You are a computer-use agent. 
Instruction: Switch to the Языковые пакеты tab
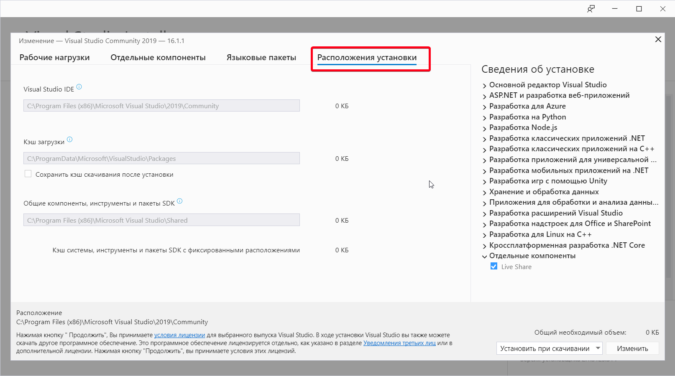tap(261, 58)
